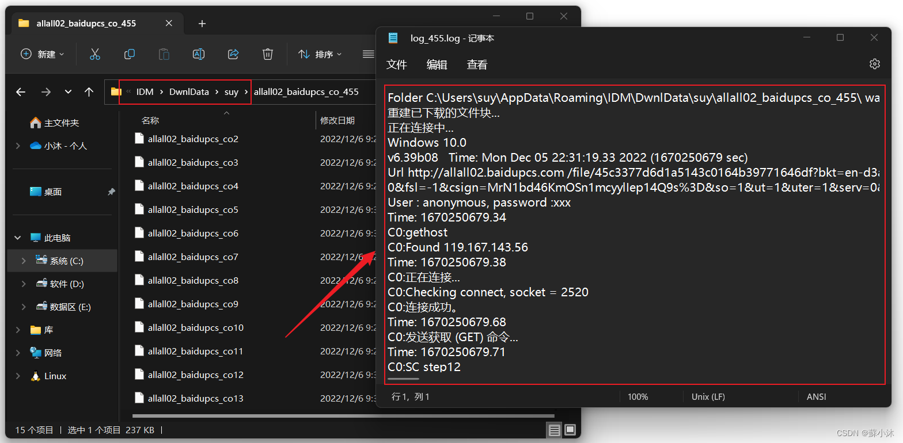Maximize the Notepad window

coord(840,38)
